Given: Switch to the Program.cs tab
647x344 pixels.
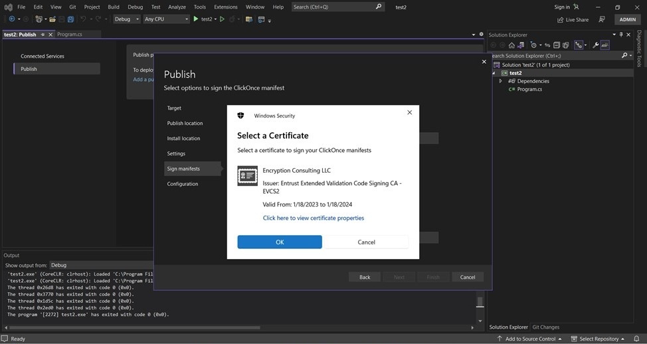Looking at the screenshot, I should click(69, 35).
